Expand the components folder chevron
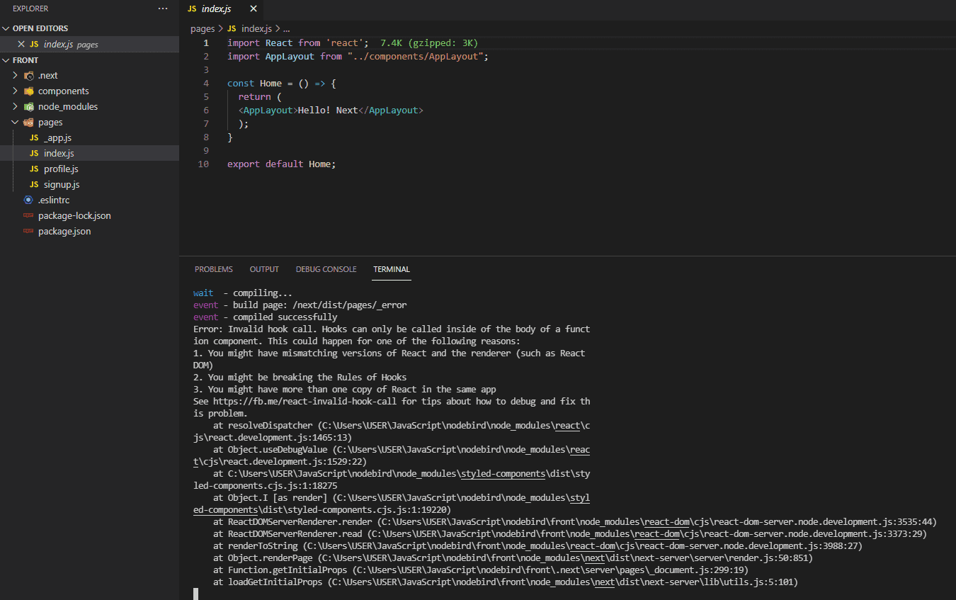 click(16, 91)
